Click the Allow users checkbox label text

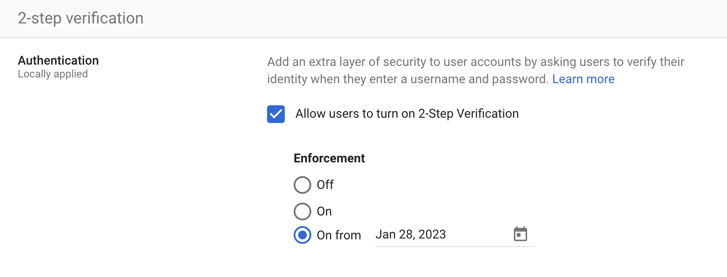coord(407,114)
